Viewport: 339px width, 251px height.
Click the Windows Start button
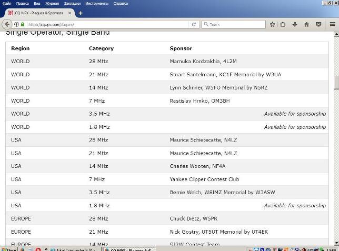point(8,248)
